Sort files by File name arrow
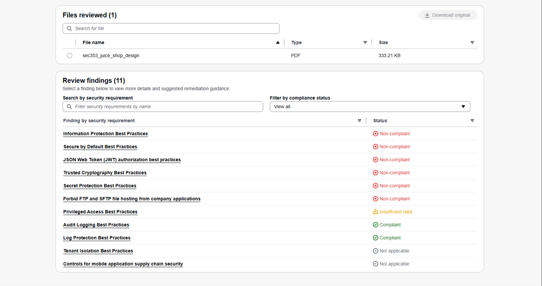The image size is (542, 286). pos(278,42)
